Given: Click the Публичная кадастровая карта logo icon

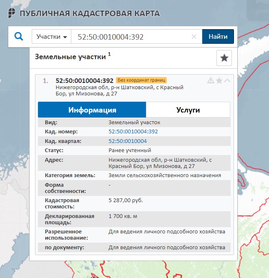Looking at the screenshot, I should [x=12, y=13].
